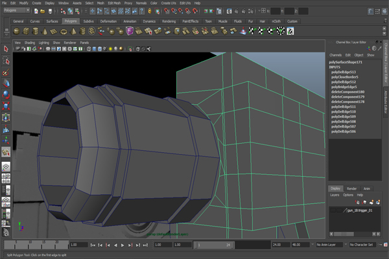Switch to the Rendering shelf tab
The image size is (389, 259).
click(169, 21)
